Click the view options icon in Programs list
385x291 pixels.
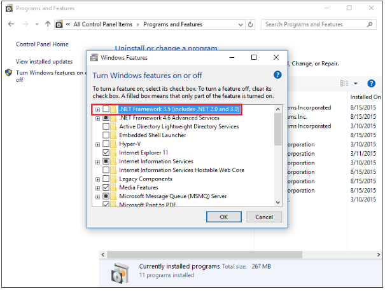pyautogui.click(x=344, y=83)
